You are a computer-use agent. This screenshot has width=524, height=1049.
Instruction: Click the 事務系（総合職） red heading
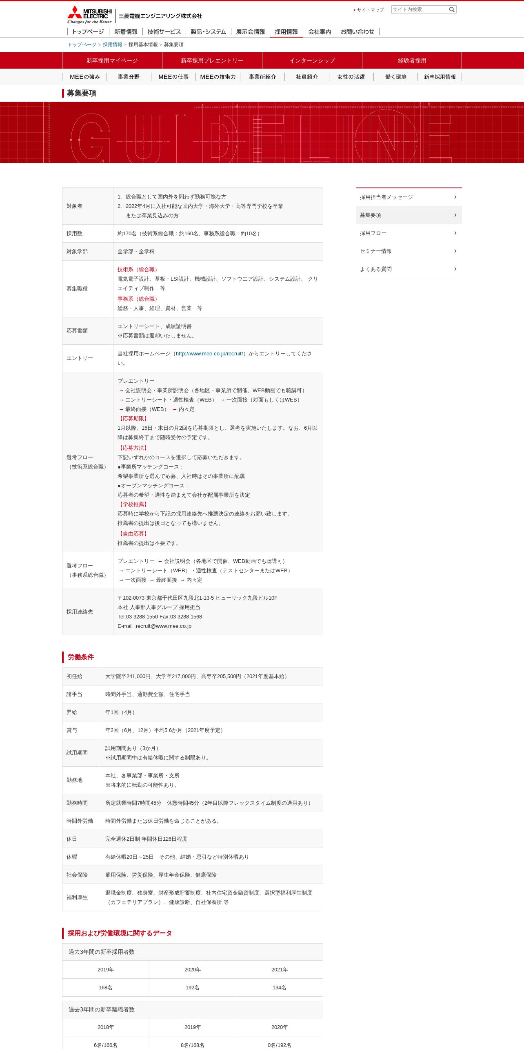[138, 299]
